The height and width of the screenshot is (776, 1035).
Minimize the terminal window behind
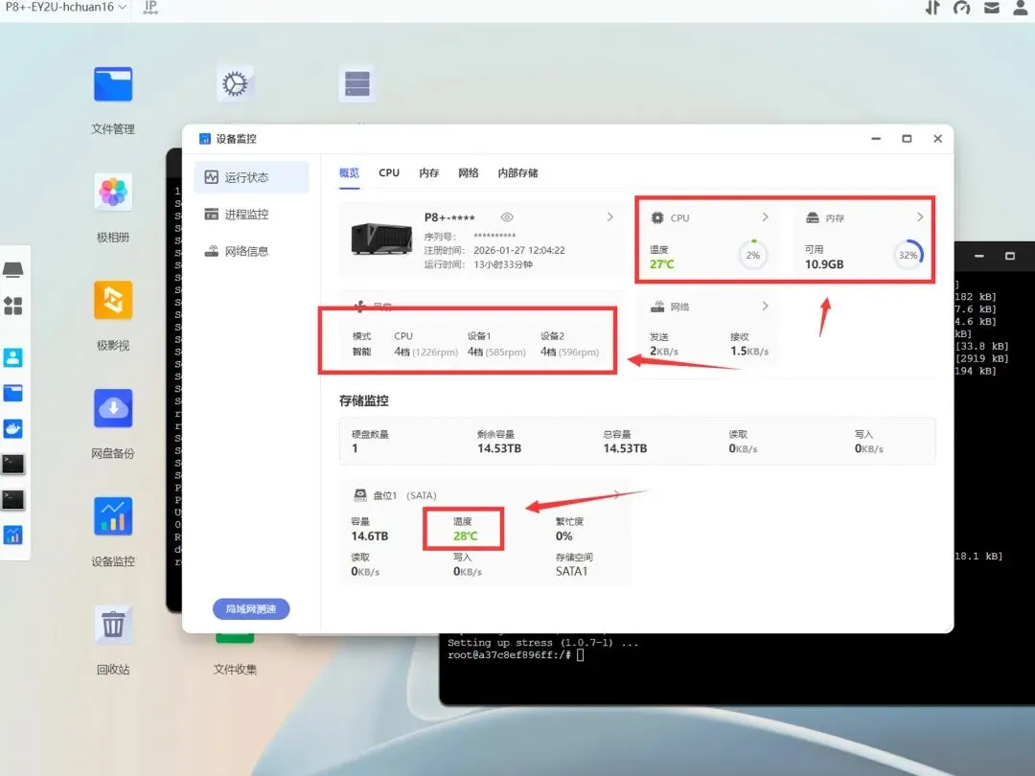click(x=979, y=256)
